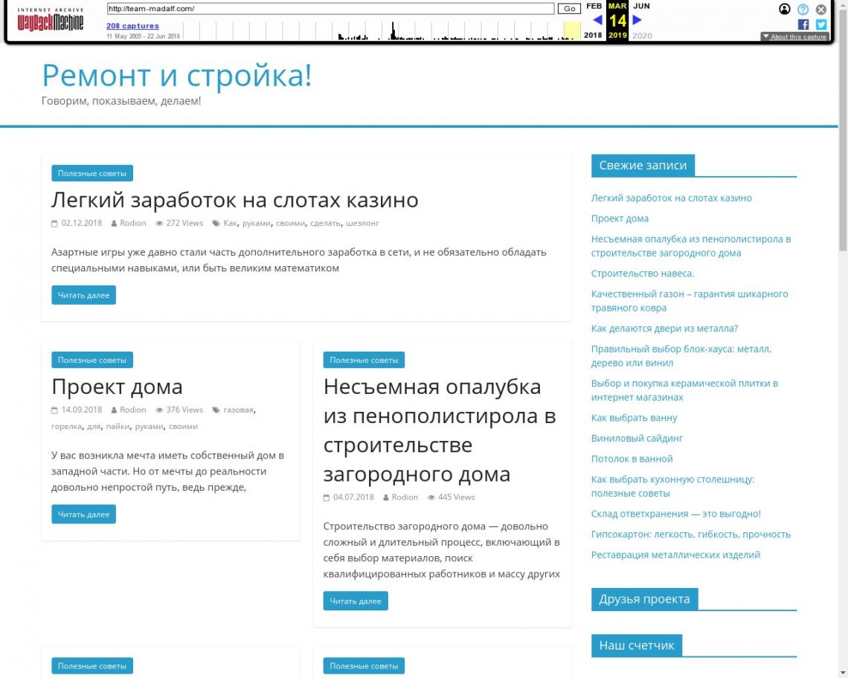Open sidebar link Как делаются двери из металла?

click(664, 328)
